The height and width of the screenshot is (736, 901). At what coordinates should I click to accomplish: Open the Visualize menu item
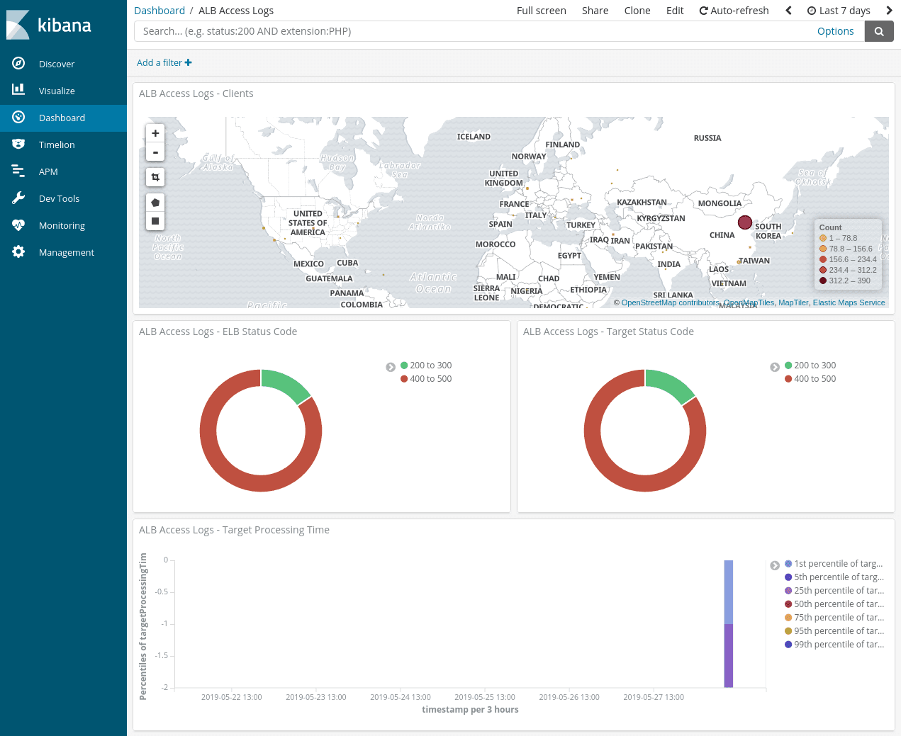click(63, 91)
